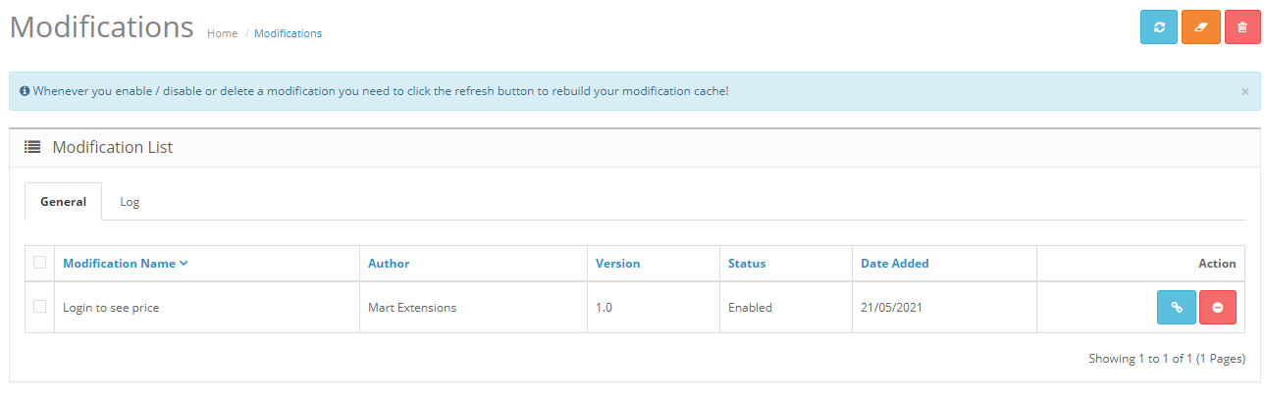Dismiss the refresh reminder alert

click(x=1245, y=91)
